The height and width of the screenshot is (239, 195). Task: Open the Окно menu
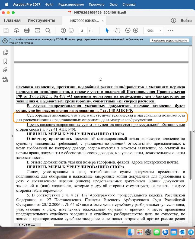114,4
